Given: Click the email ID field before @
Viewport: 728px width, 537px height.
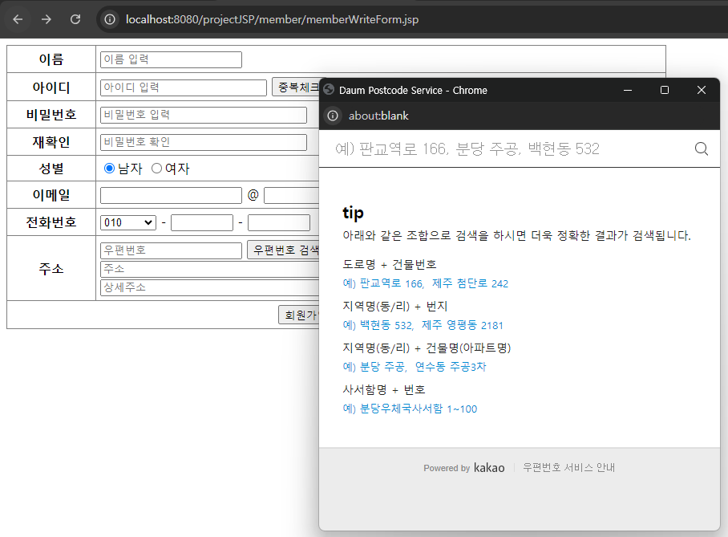Looking at the screenshot, I should tap(171, 195).
